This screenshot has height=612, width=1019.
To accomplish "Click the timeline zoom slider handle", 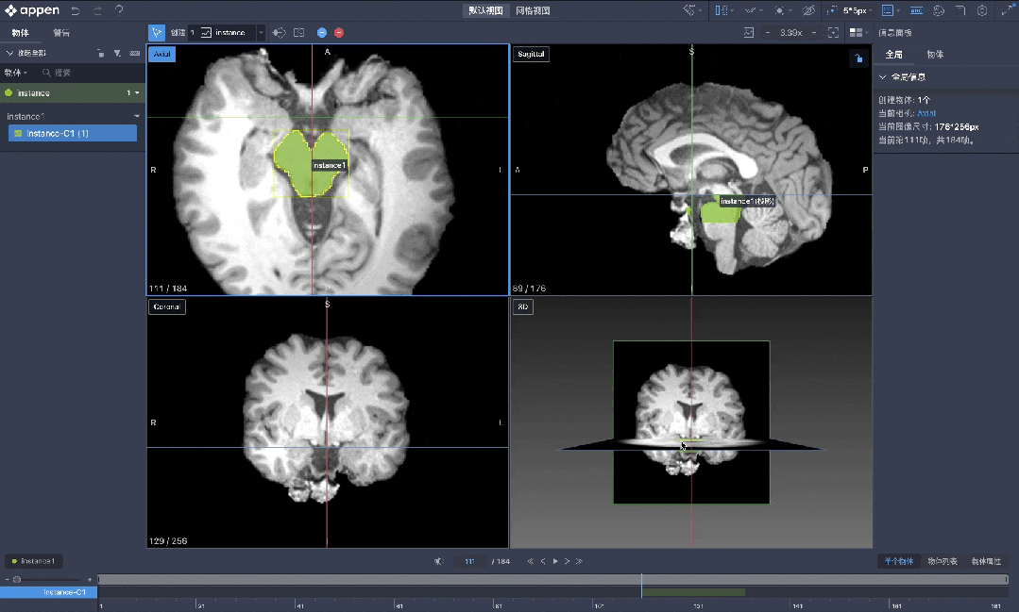I will (x=17, y=579).
